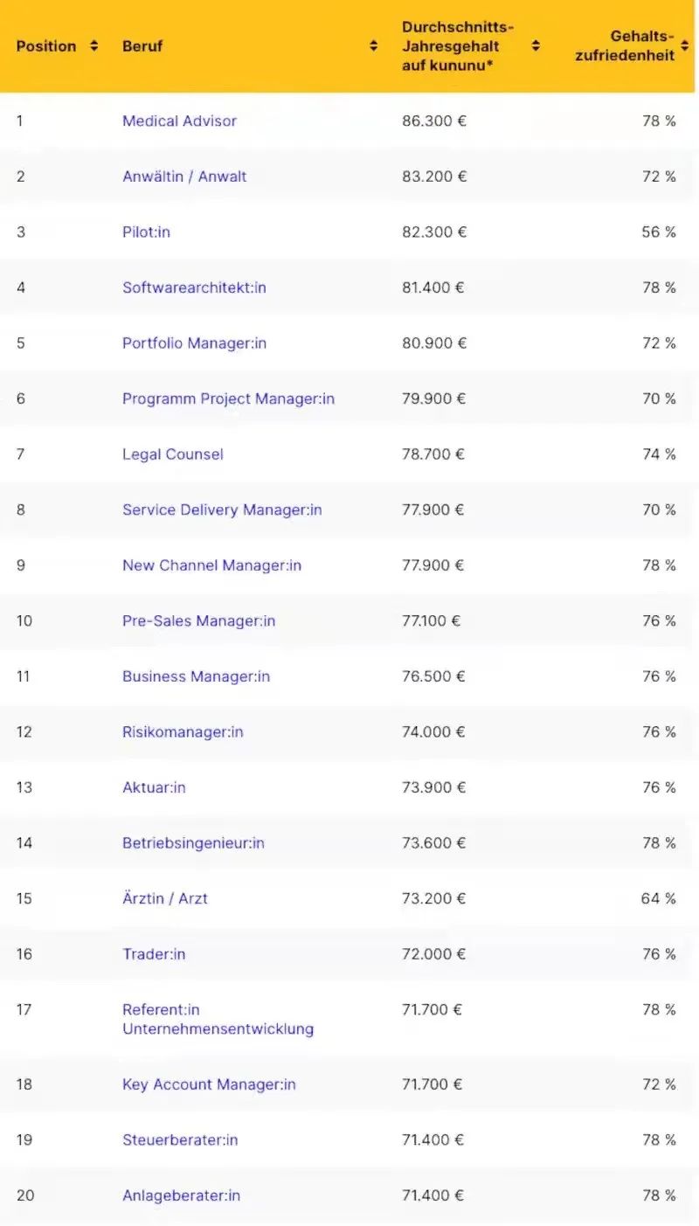Open Programm Project Manager:in link
The height and width of the screenshot is (1226, 699).
point(228,399)
